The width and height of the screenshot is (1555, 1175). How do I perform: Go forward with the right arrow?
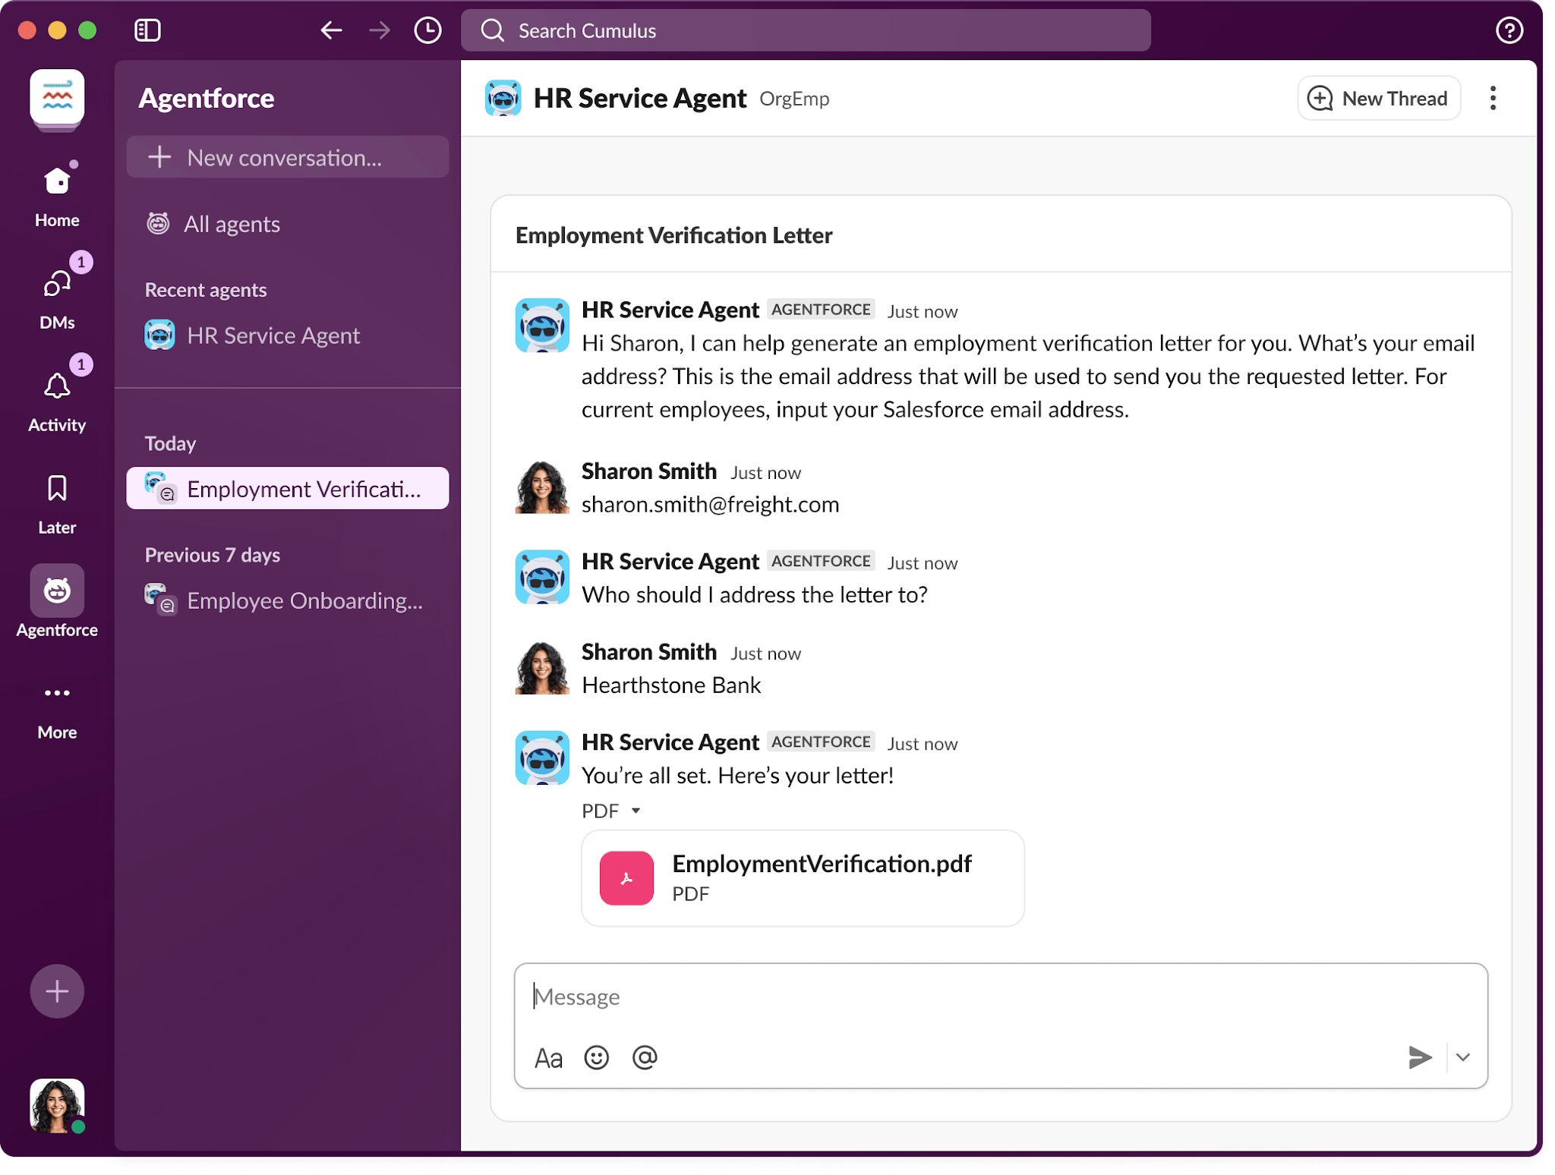[x=379, y=30]
